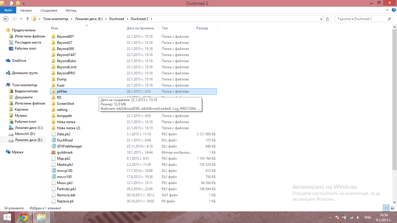Refresh the Duckroad 2 folder view

pos(328,19)
